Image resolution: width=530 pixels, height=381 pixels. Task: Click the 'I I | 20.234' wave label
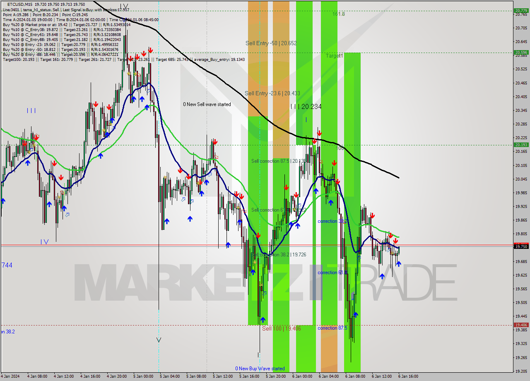point(306,106)
